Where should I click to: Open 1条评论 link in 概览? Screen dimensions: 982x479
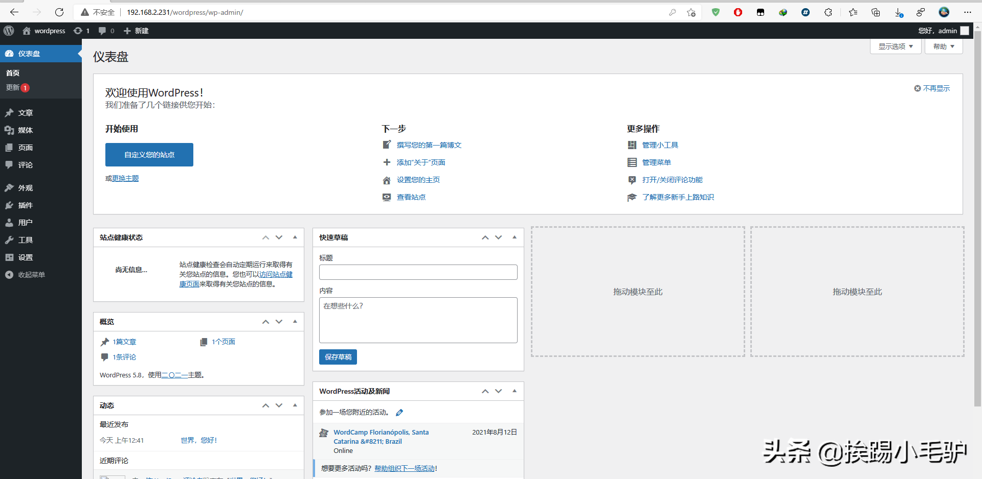pyautogui.click(x=124, y=357)
